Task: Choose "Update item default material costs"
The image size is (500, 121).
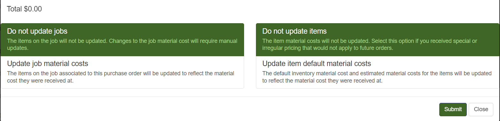Action: [378, 72]
